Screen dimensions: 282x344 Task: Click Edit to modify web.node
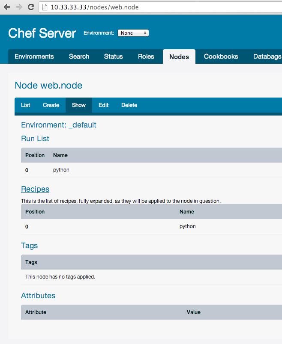[104, 105]
